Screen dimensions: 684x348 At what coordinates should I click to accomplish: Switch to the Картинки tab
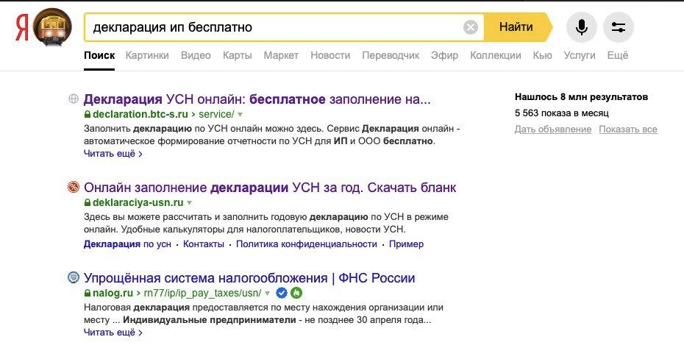click(147, 55)
